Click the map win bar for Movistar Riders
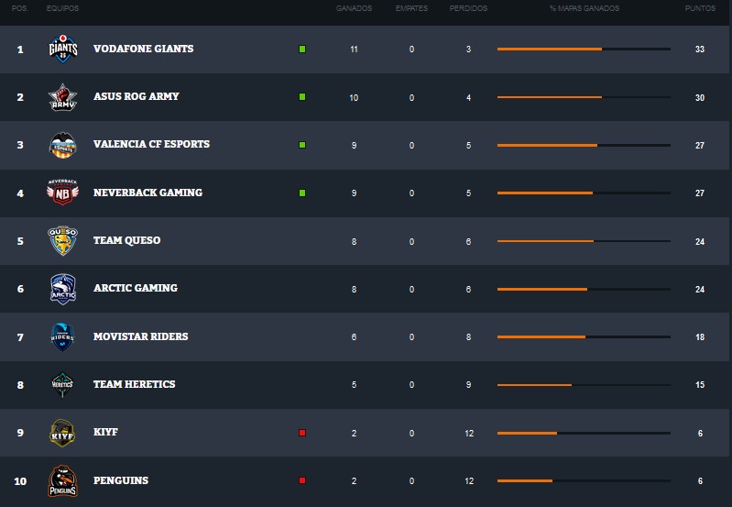 pyautogui.click(x=584, y=336)
